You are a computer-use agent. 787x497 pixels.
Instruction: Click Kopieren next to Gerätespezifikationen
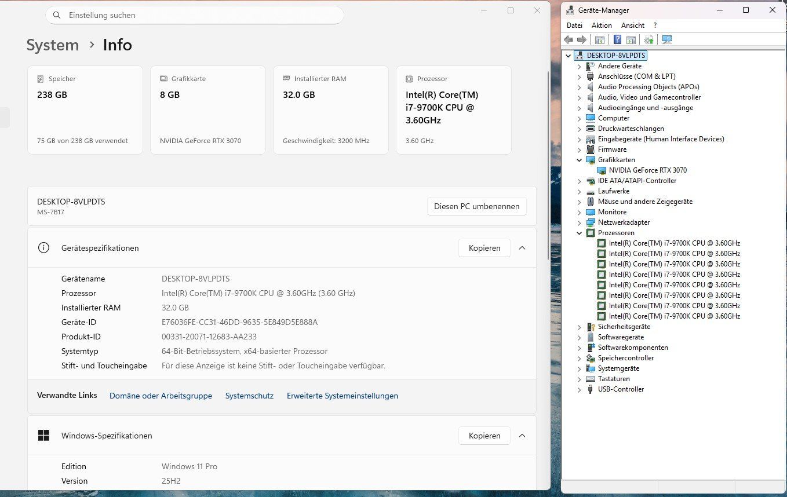point(484,248)
